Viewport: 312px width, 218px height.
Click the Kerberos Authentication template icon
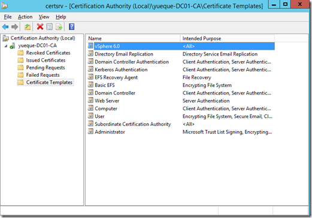point(90,69)
